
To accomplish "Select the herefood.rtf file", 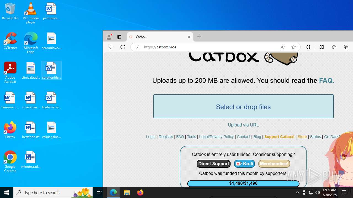I will (x=31, y=130).
